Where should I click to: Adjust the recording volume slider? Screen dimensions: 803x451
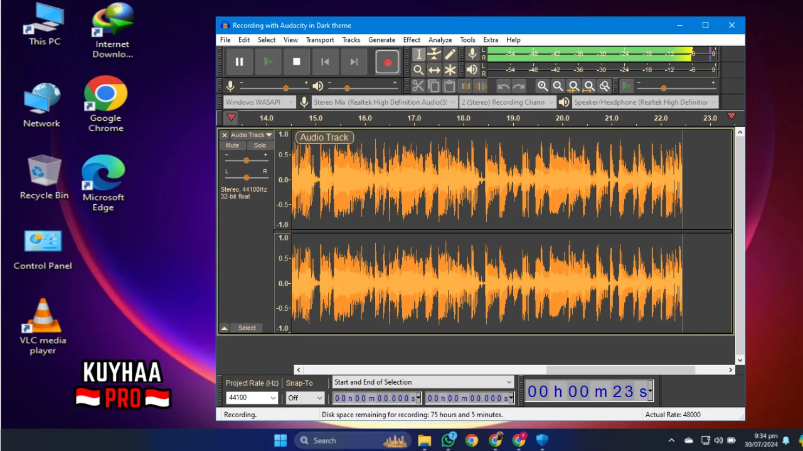(286, 88)
